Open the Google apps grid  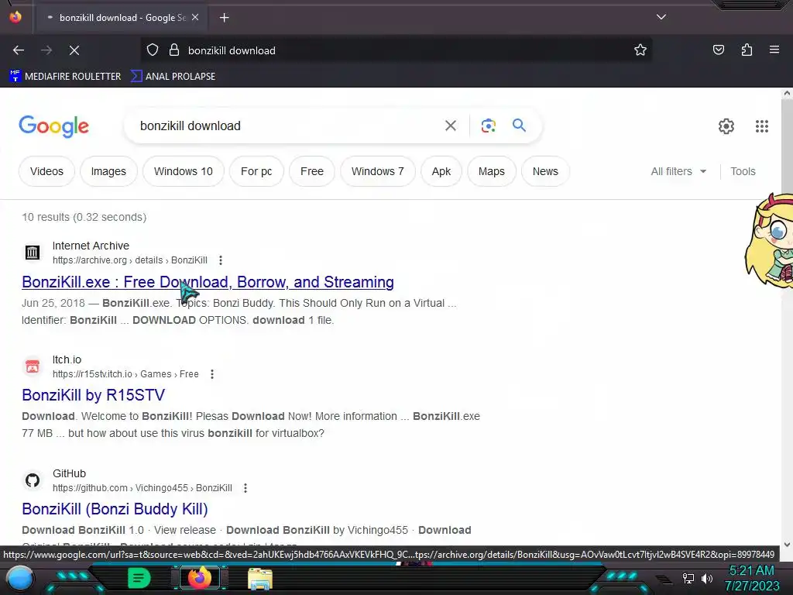[x=762, y=126]
